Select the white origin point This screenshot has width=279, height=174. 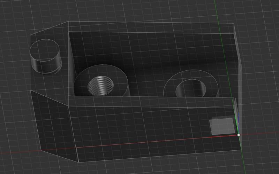tap(239, 135)
